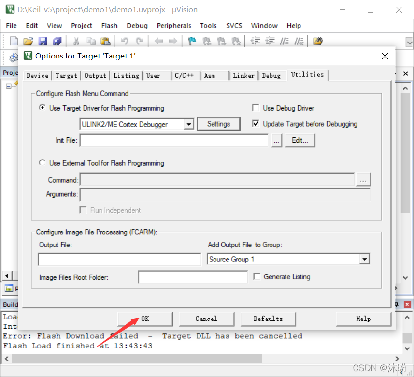Click the Defaults button
The width and height of the screenshot is (414, 377).
(268, 319)
